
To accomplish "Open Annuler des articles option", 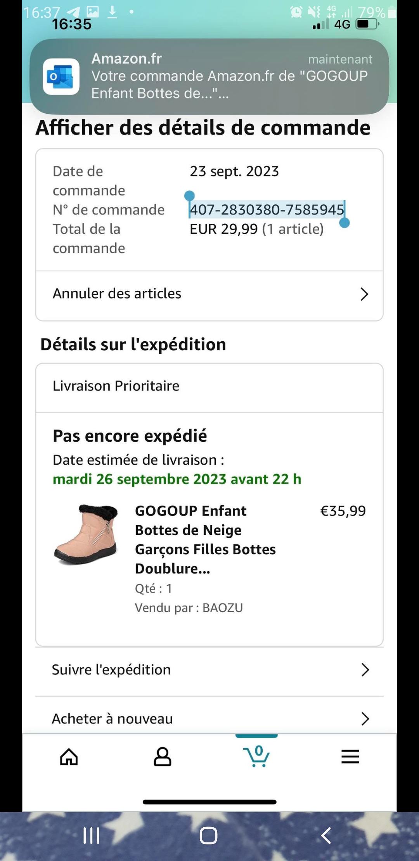I will coord(117,294).
